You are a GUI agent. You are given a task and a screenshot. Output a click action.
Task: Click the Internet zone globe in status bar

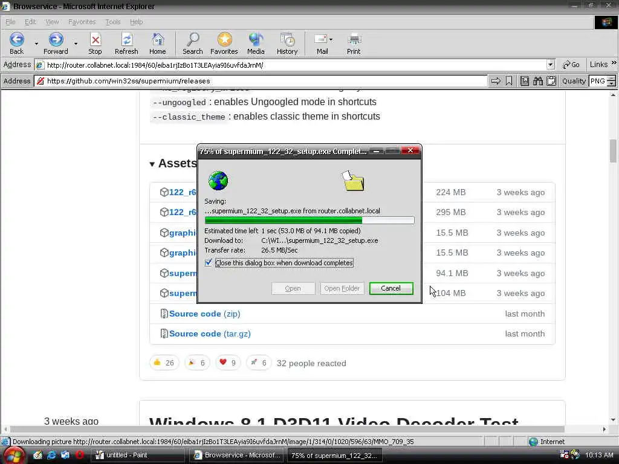click(x=533, y=442)
